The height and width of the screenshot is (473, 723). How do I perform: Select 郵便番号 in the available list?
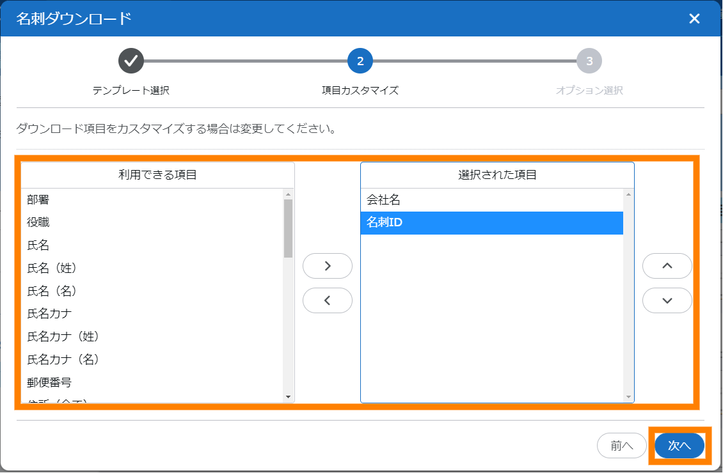pos(49,382)
